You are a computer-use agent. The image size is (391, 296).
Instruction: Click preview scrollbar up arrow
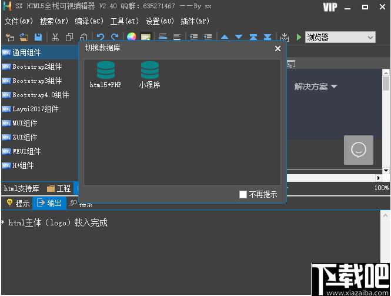tap(386, 72)
